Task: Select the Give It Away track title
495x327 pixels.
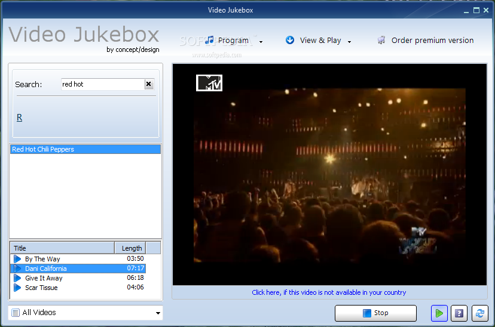Action: pos(44,278)
